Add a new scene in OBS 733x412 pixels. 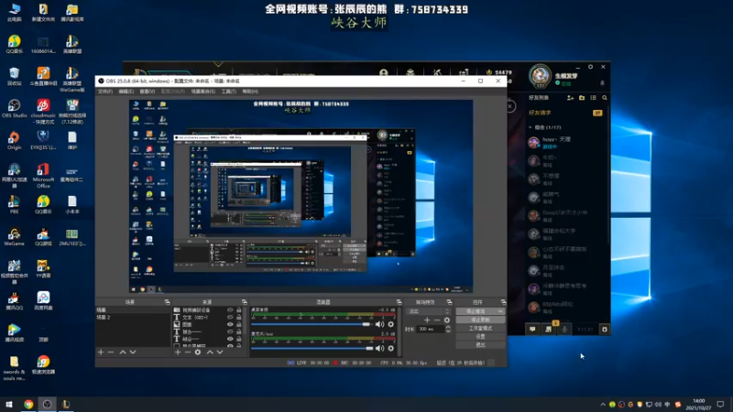pos(101,352)
